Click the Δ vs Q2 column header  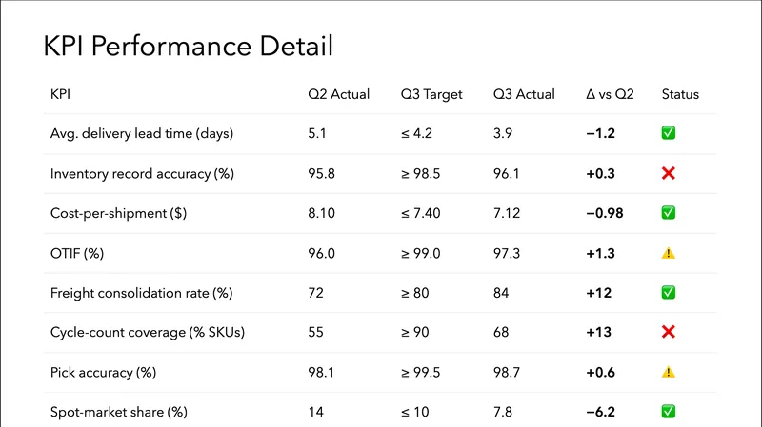tap(610, 94)
